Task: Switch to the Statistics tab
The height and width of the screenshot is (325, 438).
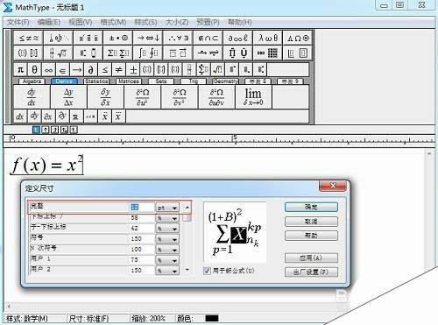Action: (96, 81)
